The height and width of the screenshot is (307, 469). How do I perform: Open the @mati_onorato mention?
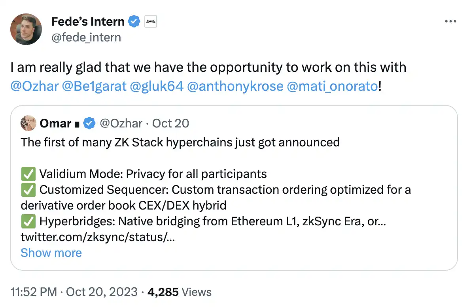click(332, 86)
